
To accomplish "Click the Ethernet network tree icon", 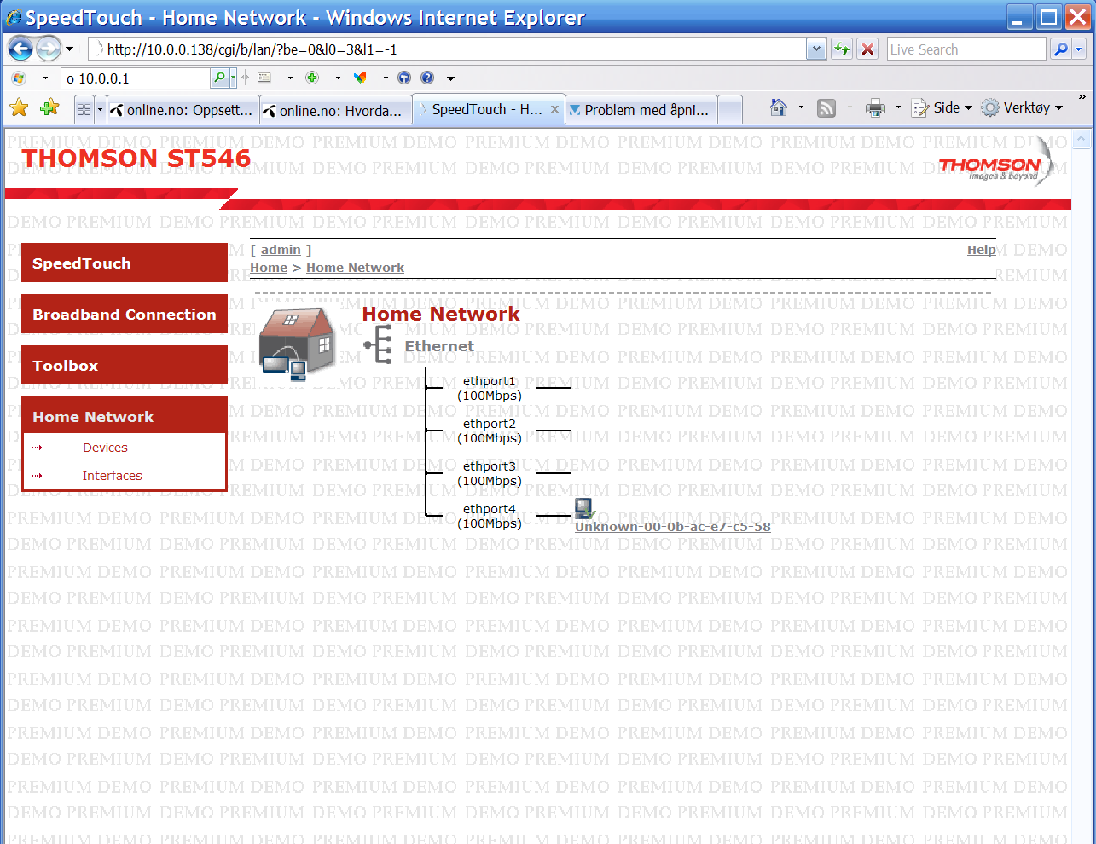I will pyautogui.click(x=379, y=345).
